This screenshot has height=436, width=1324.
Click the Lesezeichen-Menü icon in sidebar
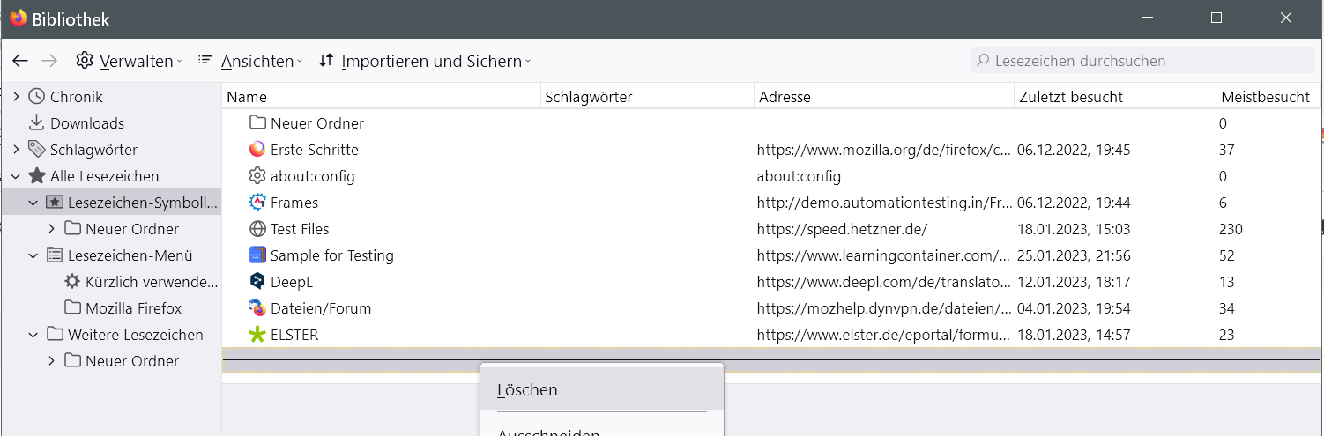[x=55, y=255]
